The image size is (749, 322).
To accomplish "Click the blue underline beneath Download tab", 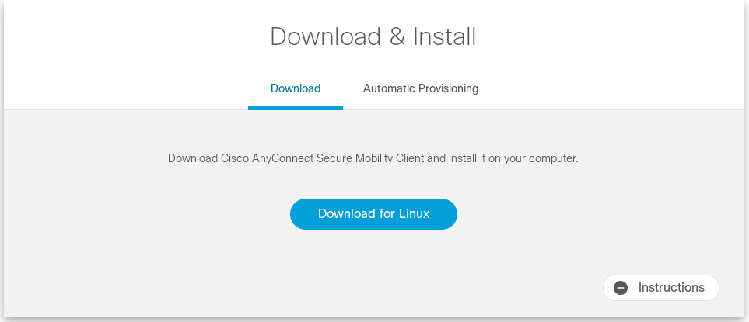I will coord(296,108).
